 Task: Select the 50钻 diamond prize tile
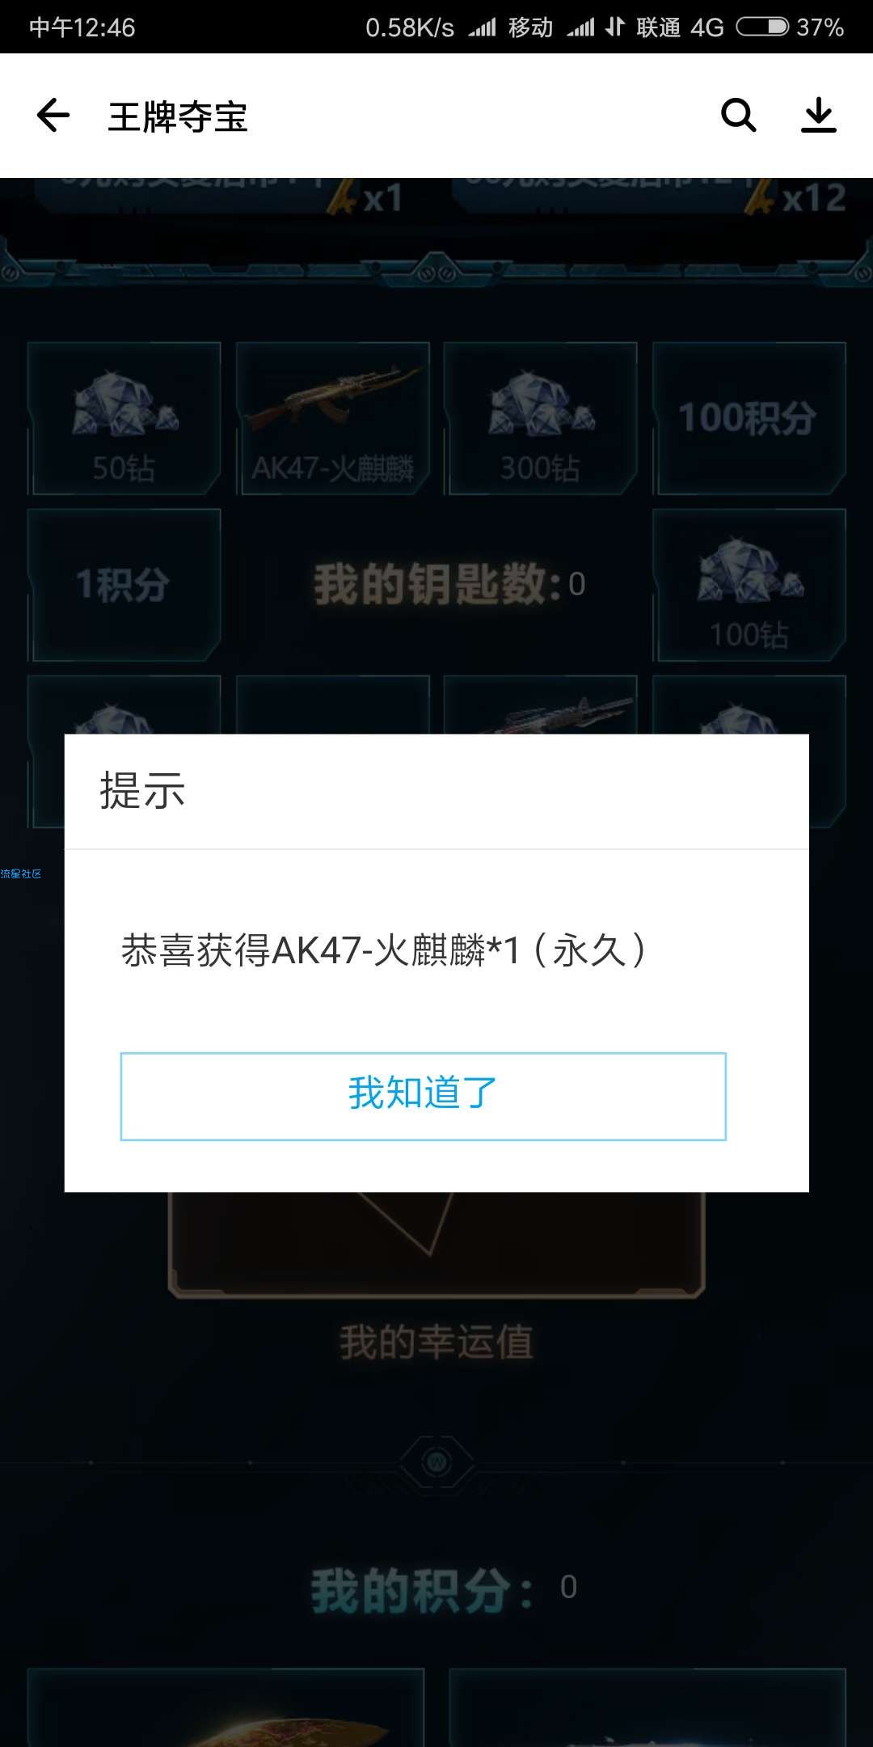click(124, 418)
